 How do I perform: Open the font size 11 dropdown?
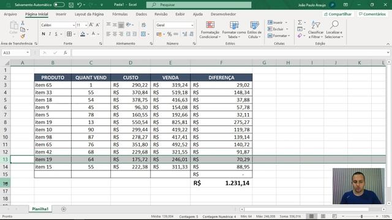86,25
